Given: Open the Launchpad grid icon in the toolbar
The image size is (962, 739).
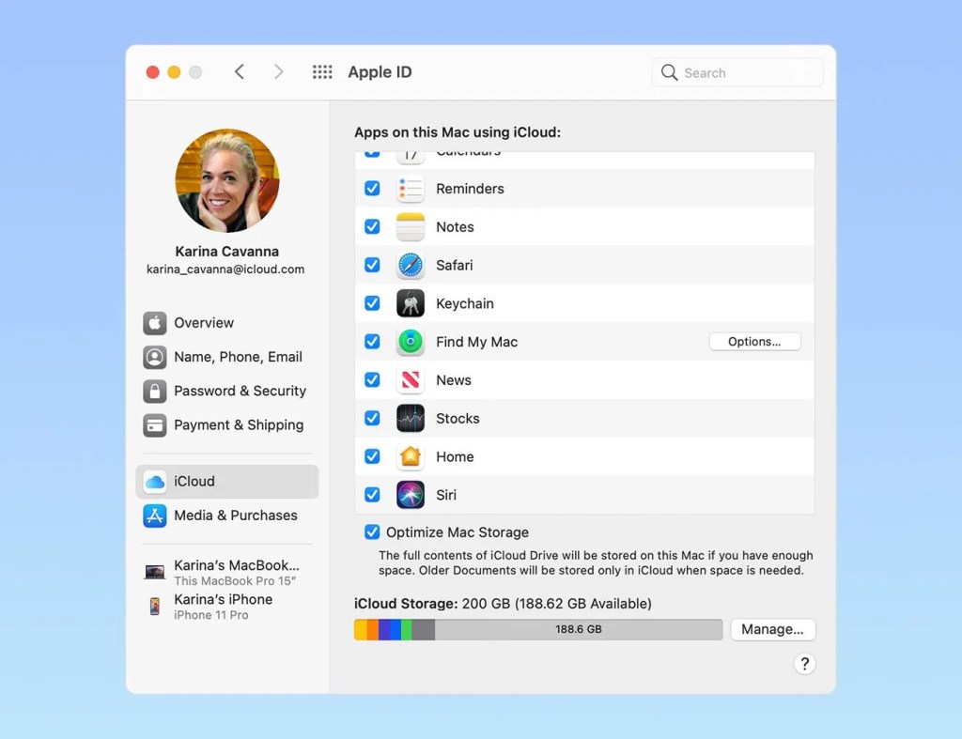Looking at the screenshot, I should (x=321, y=71).
